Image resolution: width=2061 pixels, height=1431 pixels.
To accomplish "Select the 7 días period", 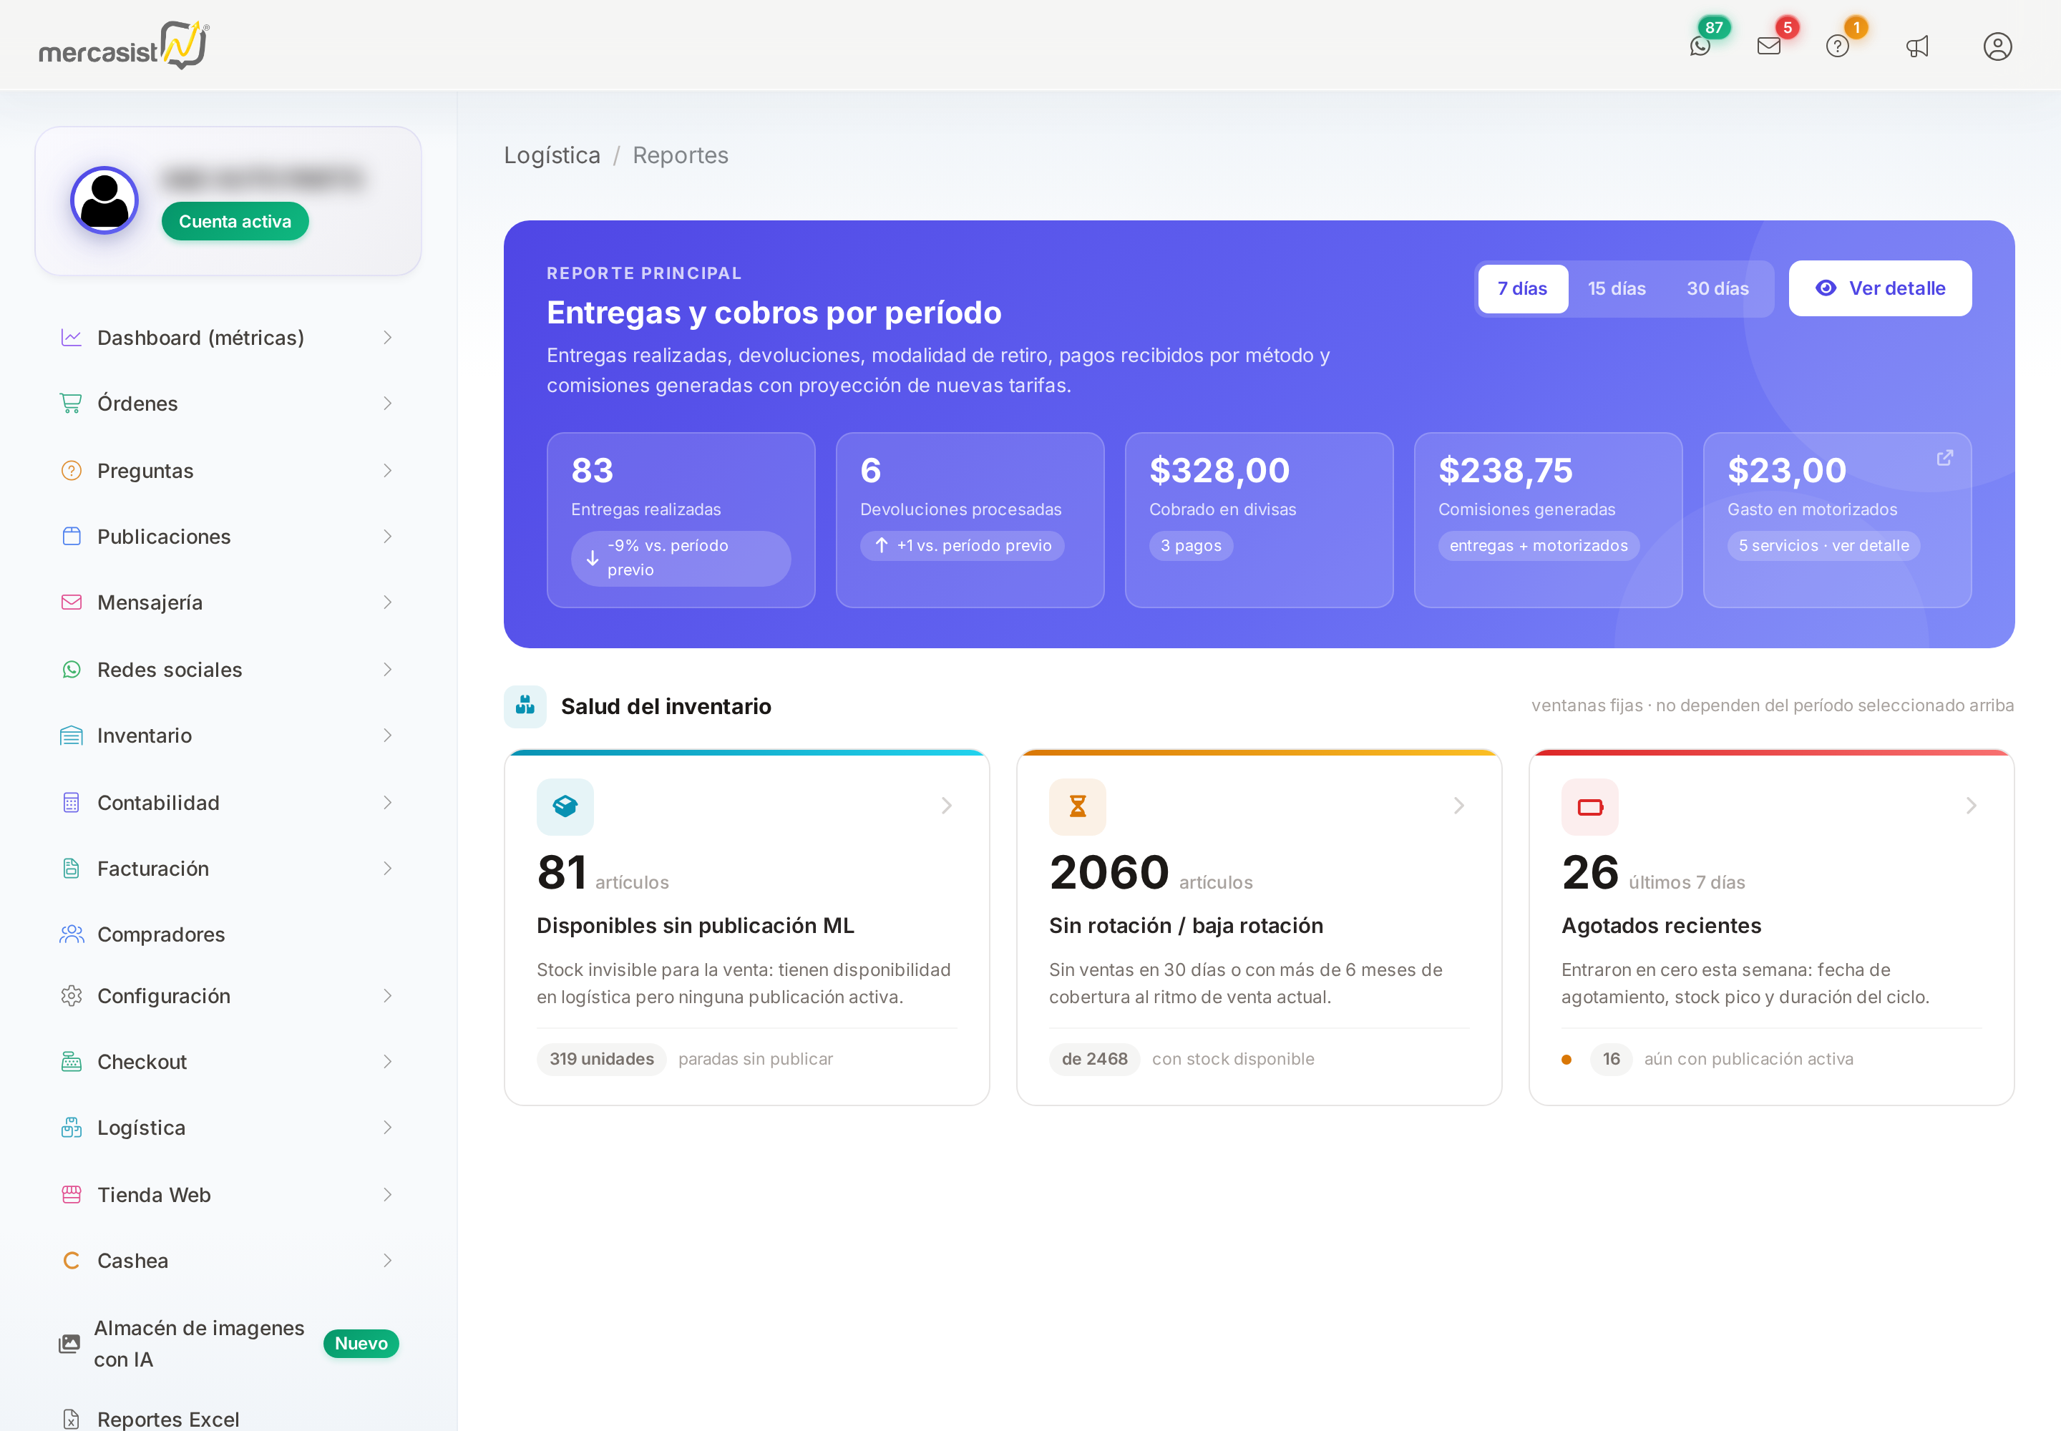I will pyautogui.click(x=1522, y=289).
